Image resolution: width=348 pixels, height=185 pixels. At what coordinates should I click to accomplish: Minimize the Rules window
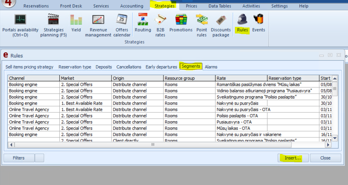coord(321,55)
